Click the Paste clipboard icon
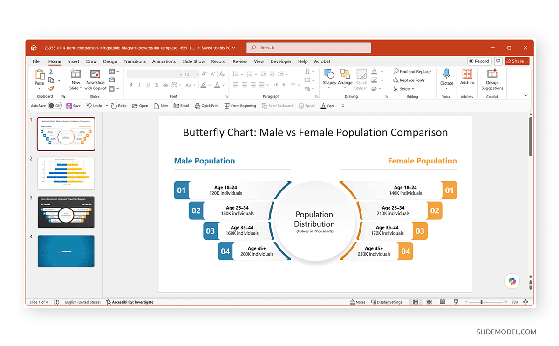The width and height of the screenshot is (559, 346). pyautogui.click(x=40, y=75)
